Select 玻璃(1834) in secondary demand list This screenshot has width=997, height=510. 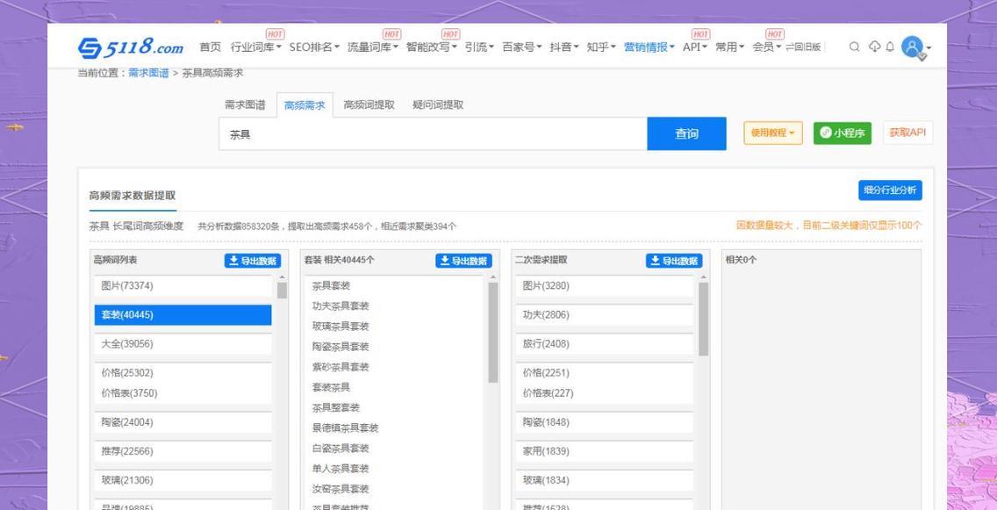pyautogui.click(x=605, y=480)
